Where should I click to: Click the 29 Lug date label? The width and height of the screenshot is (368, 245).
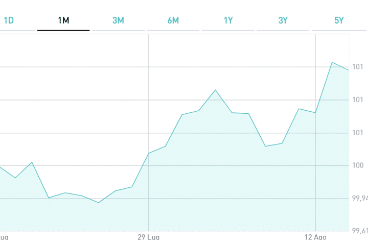pos(149,237)
